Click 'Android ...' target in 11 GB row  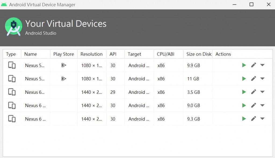coord(139,79)
